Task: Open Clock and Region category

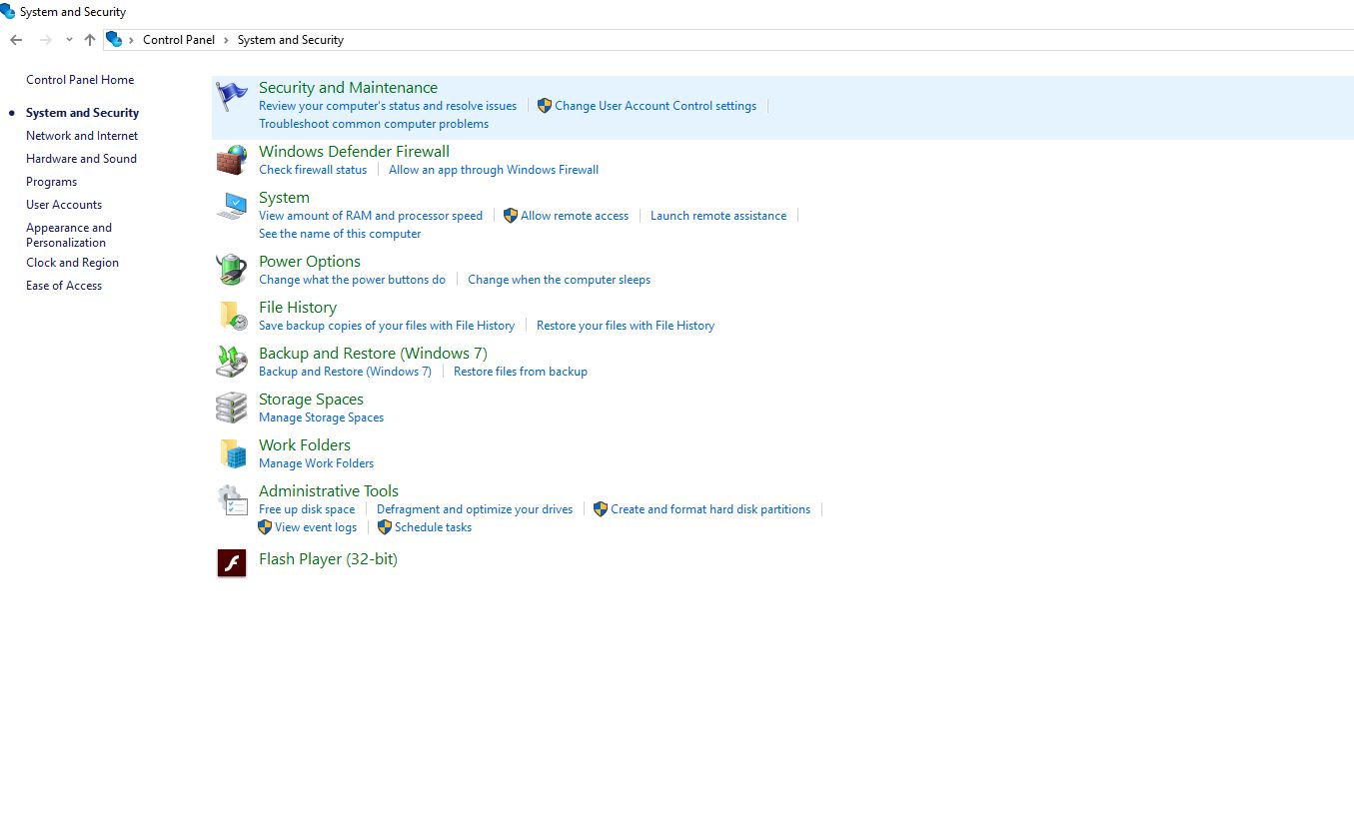Action: click(72, 263)
